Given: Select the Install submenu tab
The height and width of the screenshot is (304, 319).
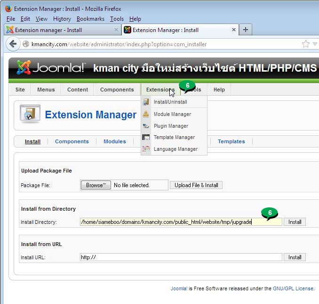Looking at the screenshot, I should (x=32, y=141).
